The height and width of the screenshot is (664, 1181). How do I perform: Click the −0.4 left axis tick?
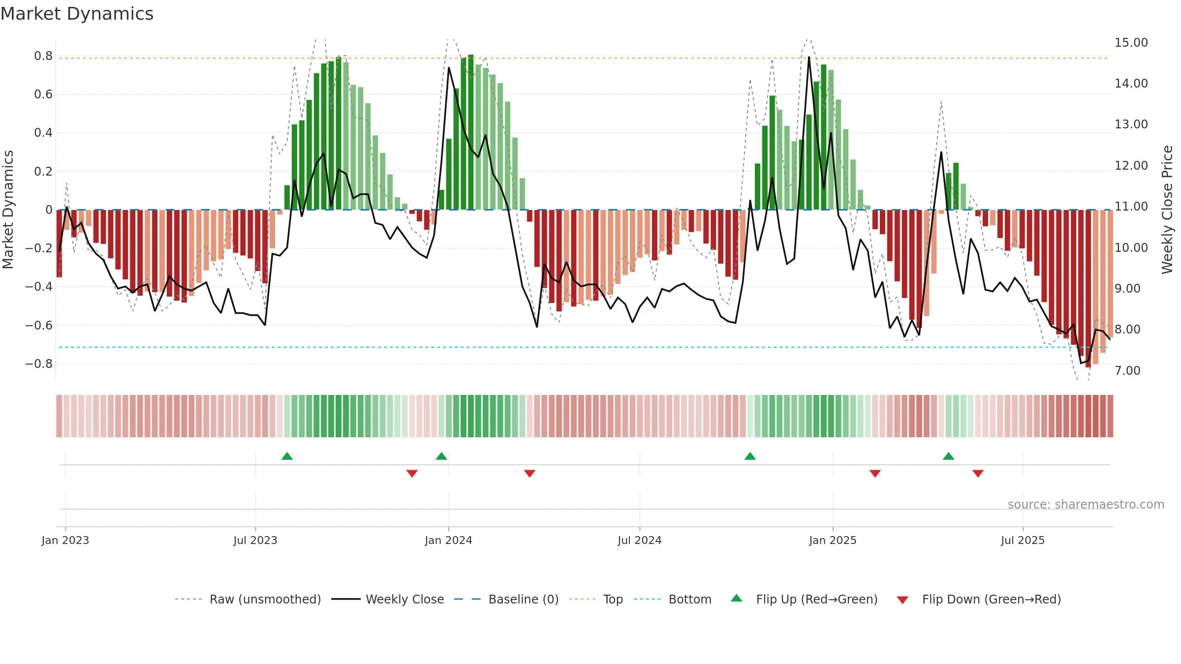click(x=39, y=287)
